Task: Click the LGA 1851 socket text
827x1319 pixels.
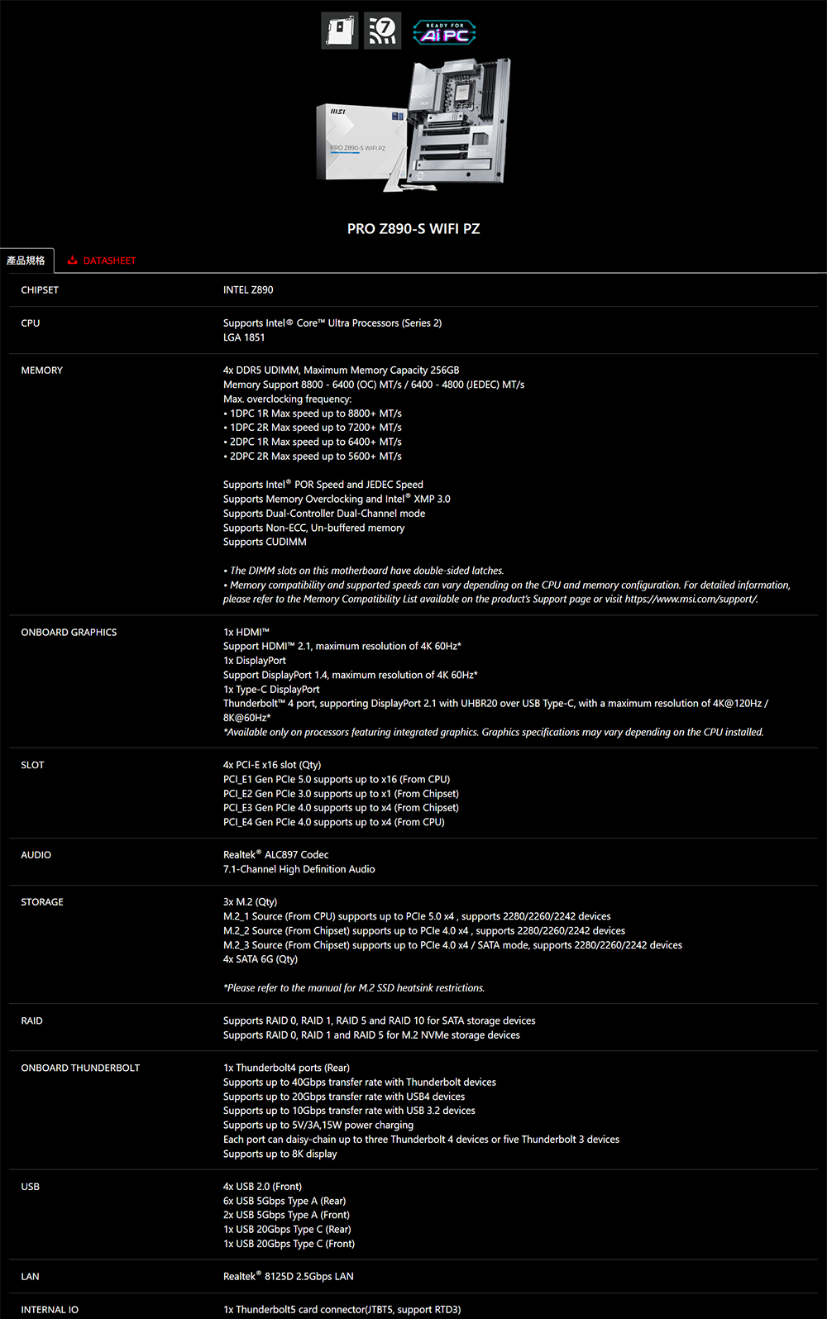Action: pyautogui.click(x=244, y=337)
